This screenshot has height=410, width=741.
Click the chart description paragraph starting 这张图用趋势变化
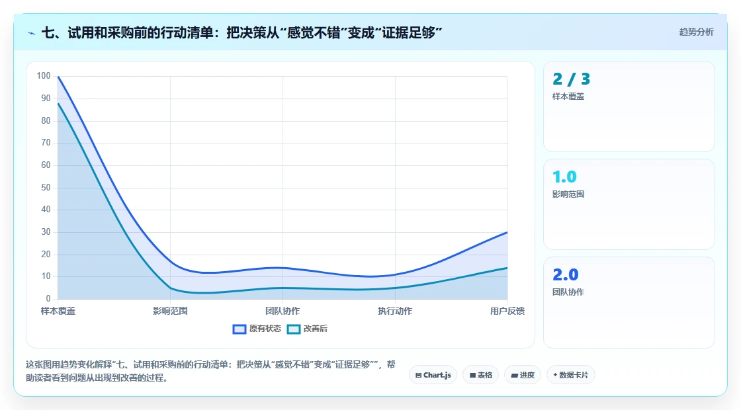click(x=210, y=371)
